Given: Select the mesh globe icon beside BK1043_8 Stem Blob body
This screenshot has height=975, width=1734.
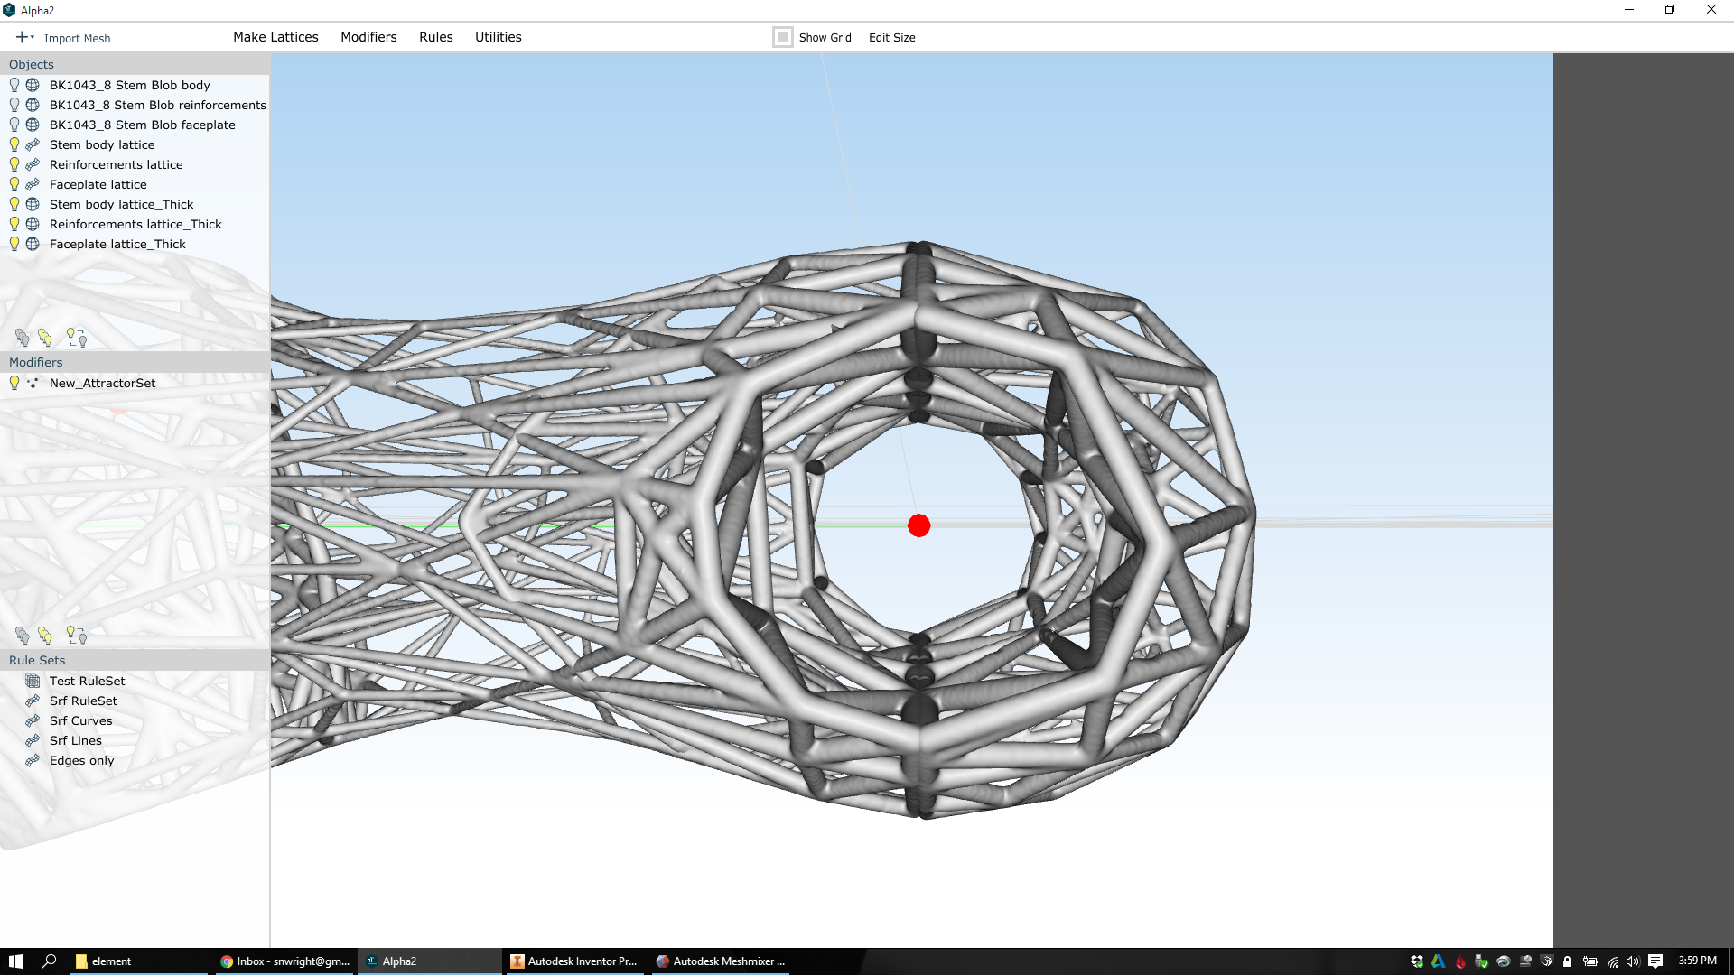Looking at the screenshot, I should point(33,84).
